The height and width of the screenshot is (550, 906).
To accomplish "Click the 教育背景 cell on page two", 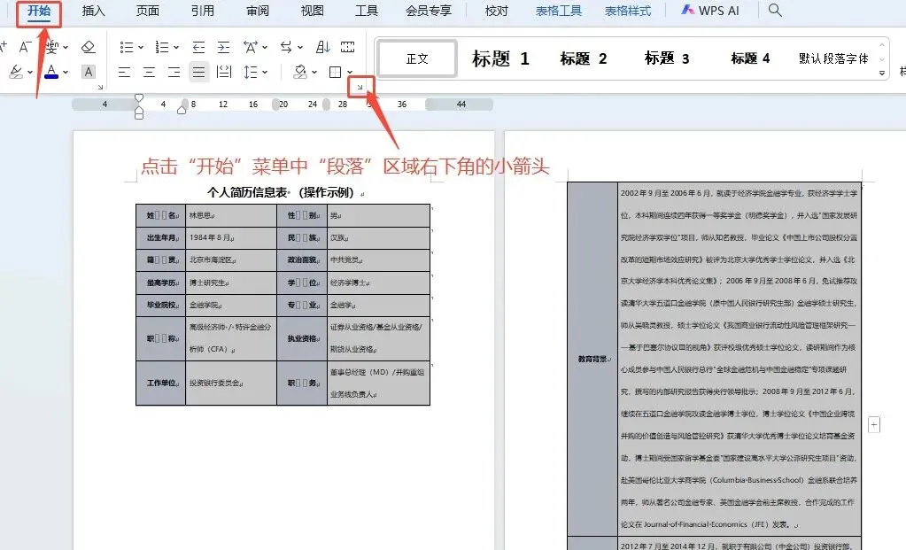I will click(592, 359).
